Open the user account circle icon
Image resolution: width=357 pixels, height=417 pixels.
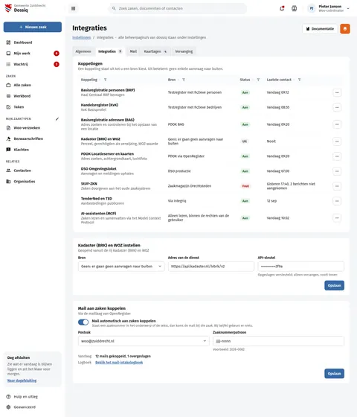(x=294, y=8)
